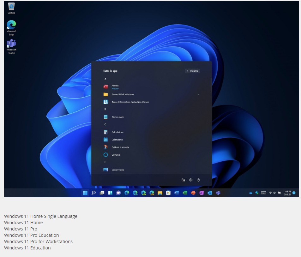Expand the Accessibilità Windows folder chevron
Image resolution: width=301 pixels, height=257 pixels.
[199, 94]
